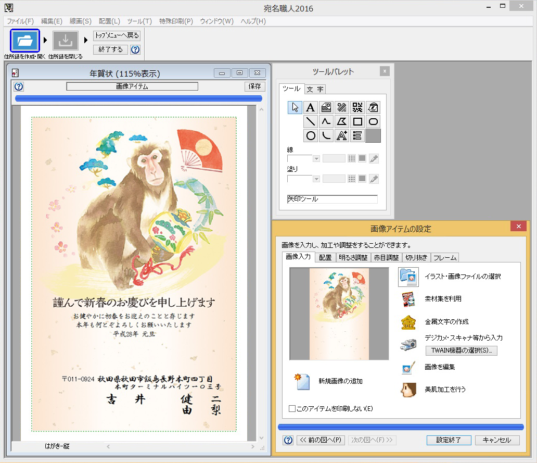Switch to the 切り抜き tab
This screenshot has width=537, height=463.
pos(416,258)
